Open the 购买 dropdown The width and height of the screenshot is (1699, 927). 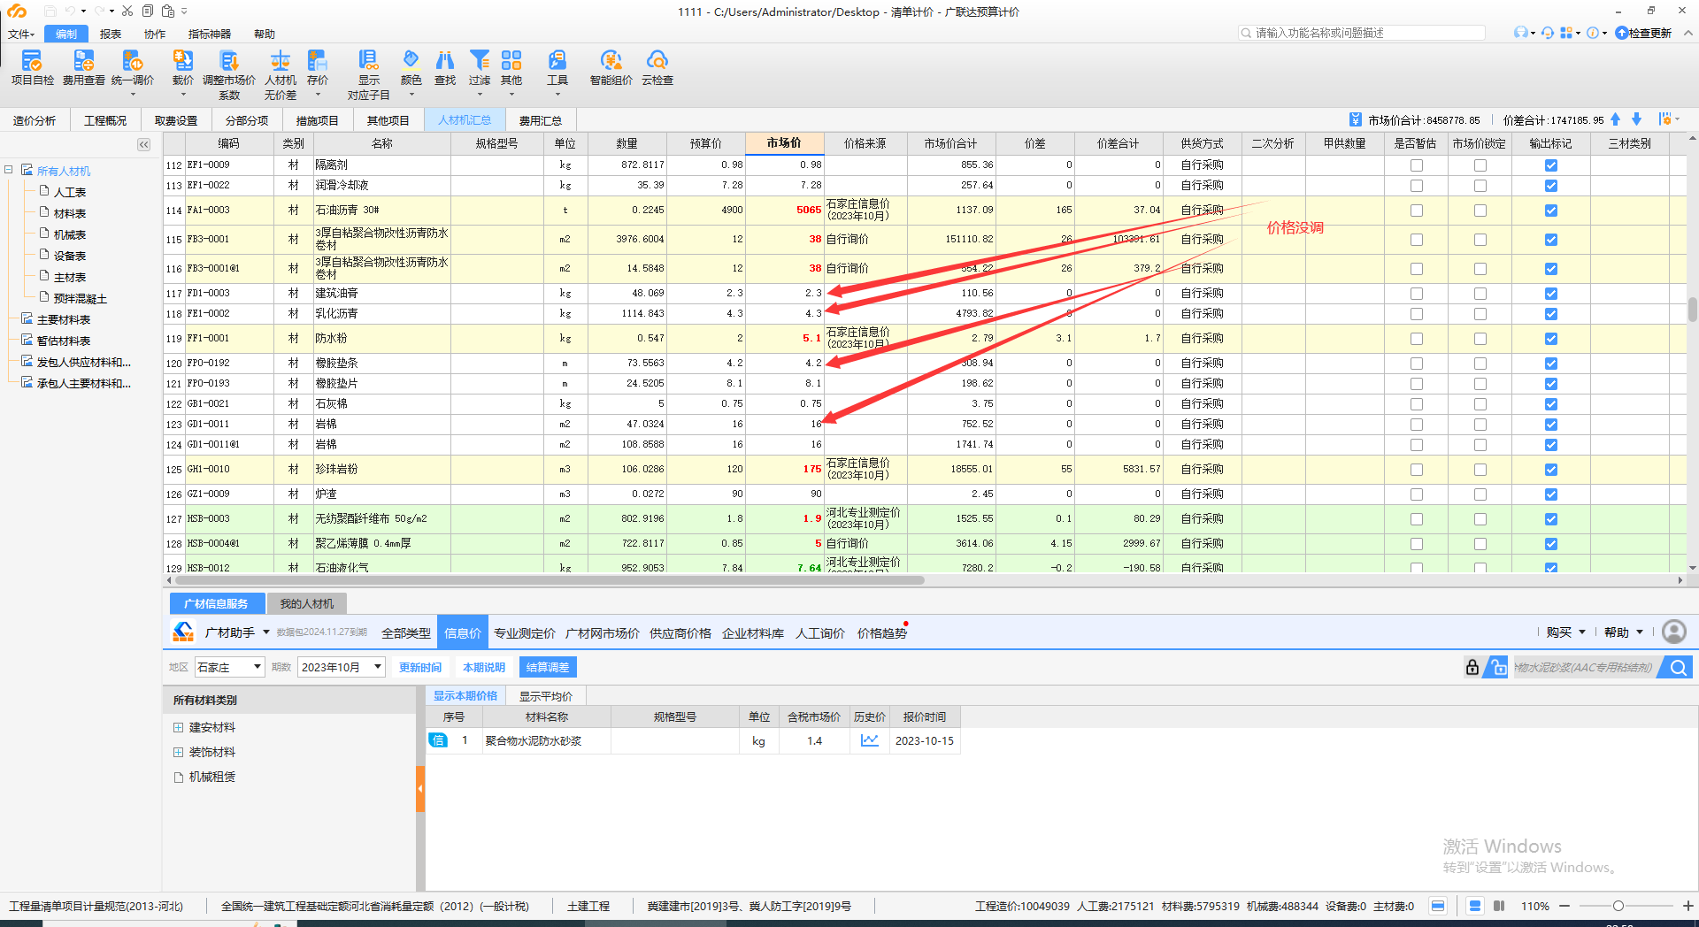[1566, 632]
